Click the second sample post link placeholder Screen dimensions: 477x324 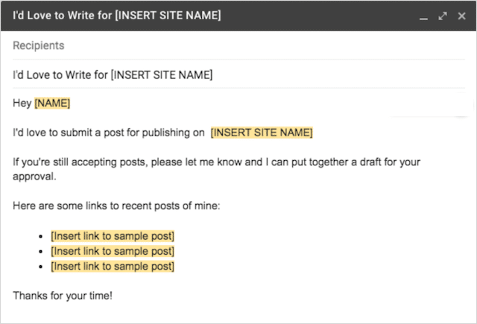click(x=113, y=251)
